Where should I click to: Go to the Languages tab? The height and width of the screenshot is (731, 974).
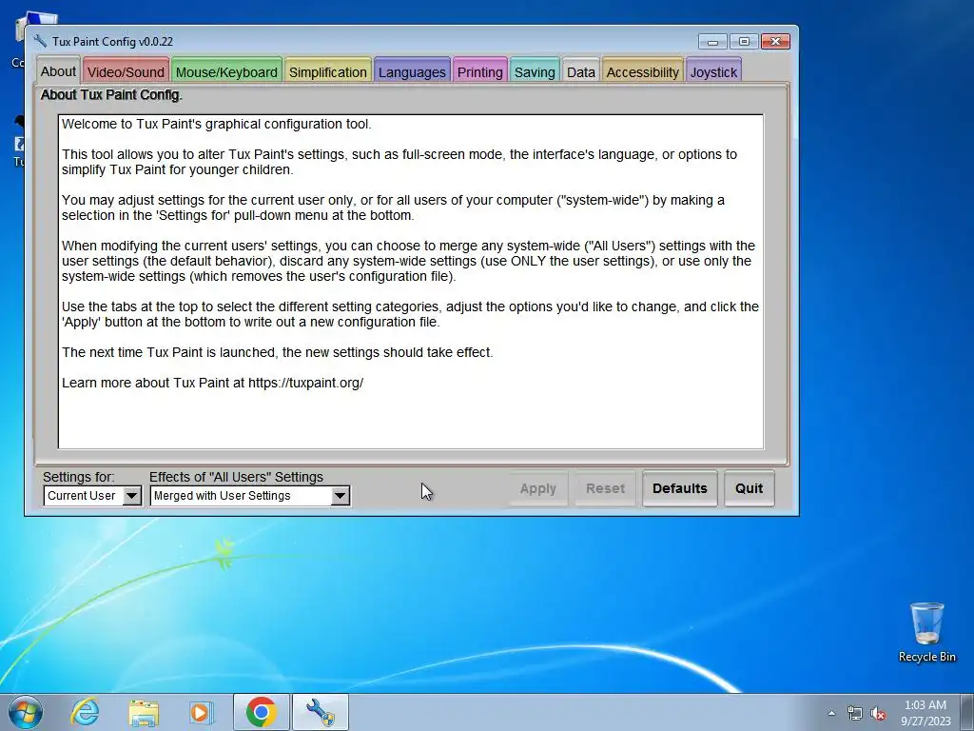pos(412,72)
